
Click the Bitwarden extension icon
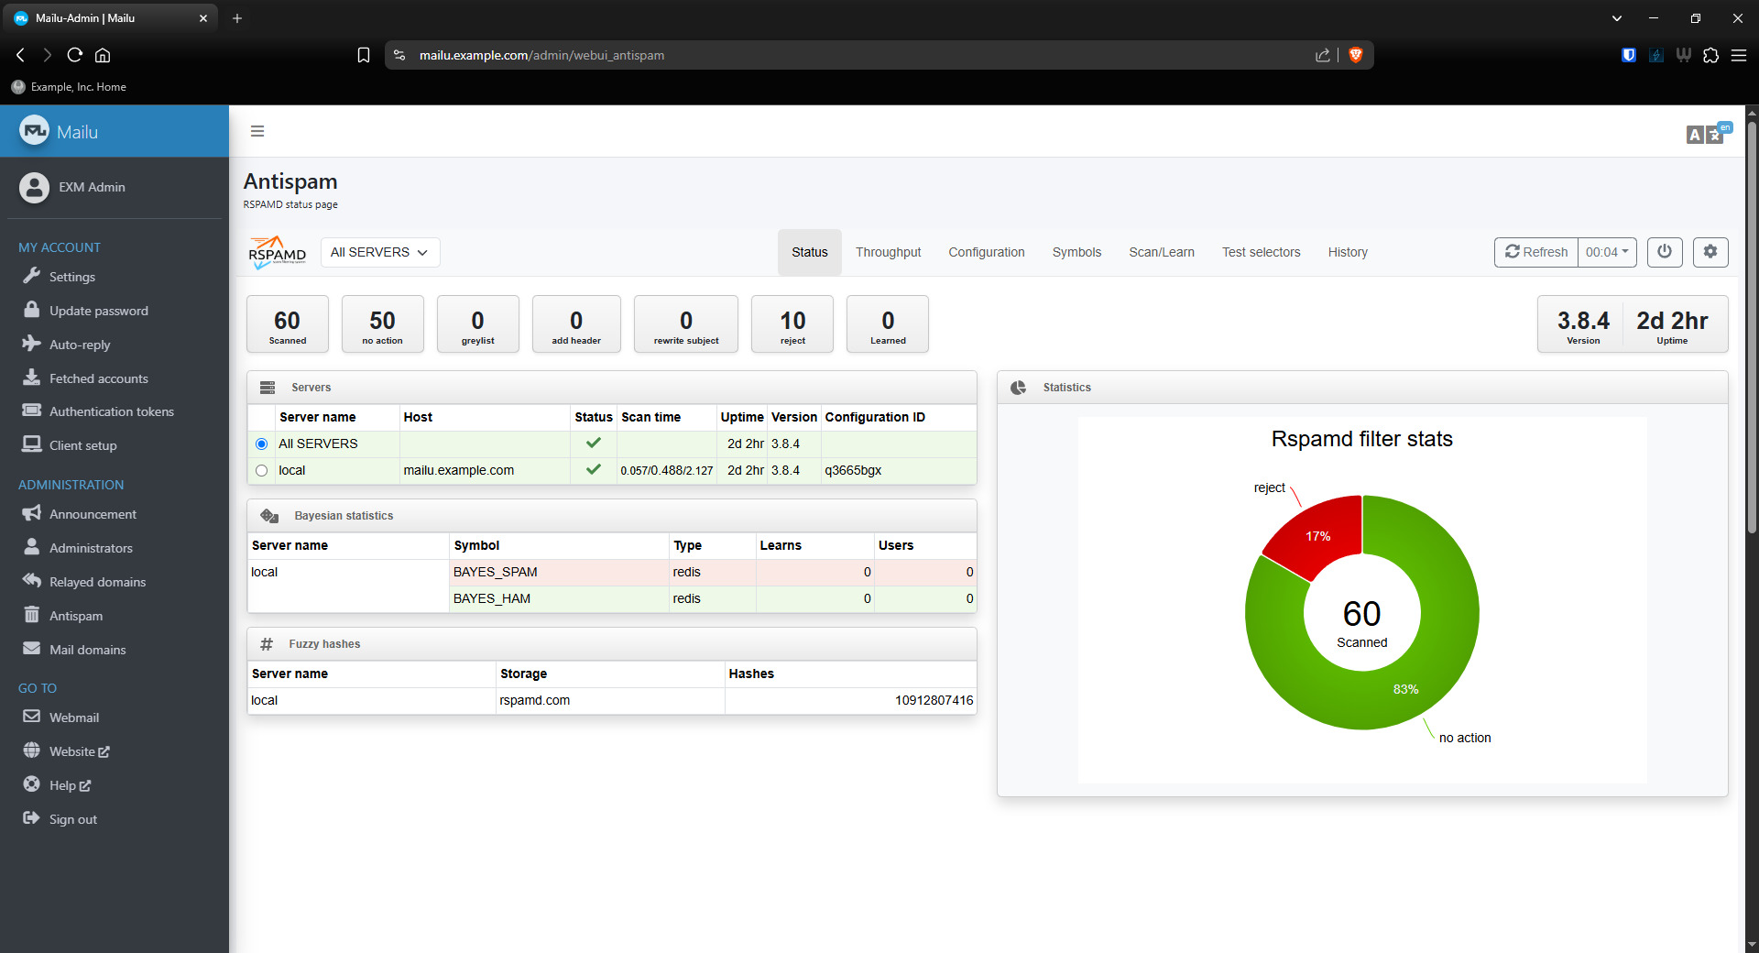1628,55
